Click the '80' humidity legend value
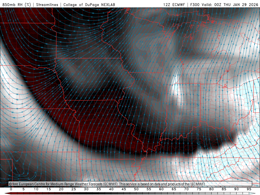Viewport: 260px width, 195px height. point(212,189)
